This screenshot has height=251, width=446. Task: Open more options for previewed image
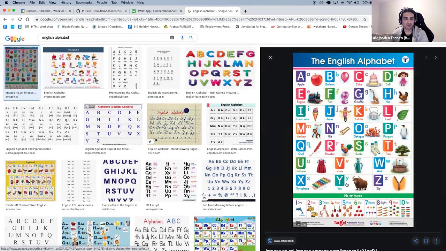(x=436, y=241)
